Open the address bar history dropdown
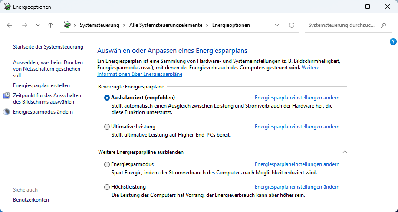Image resolution: width=398 pixels, height=212 pixels. [277, 25]
